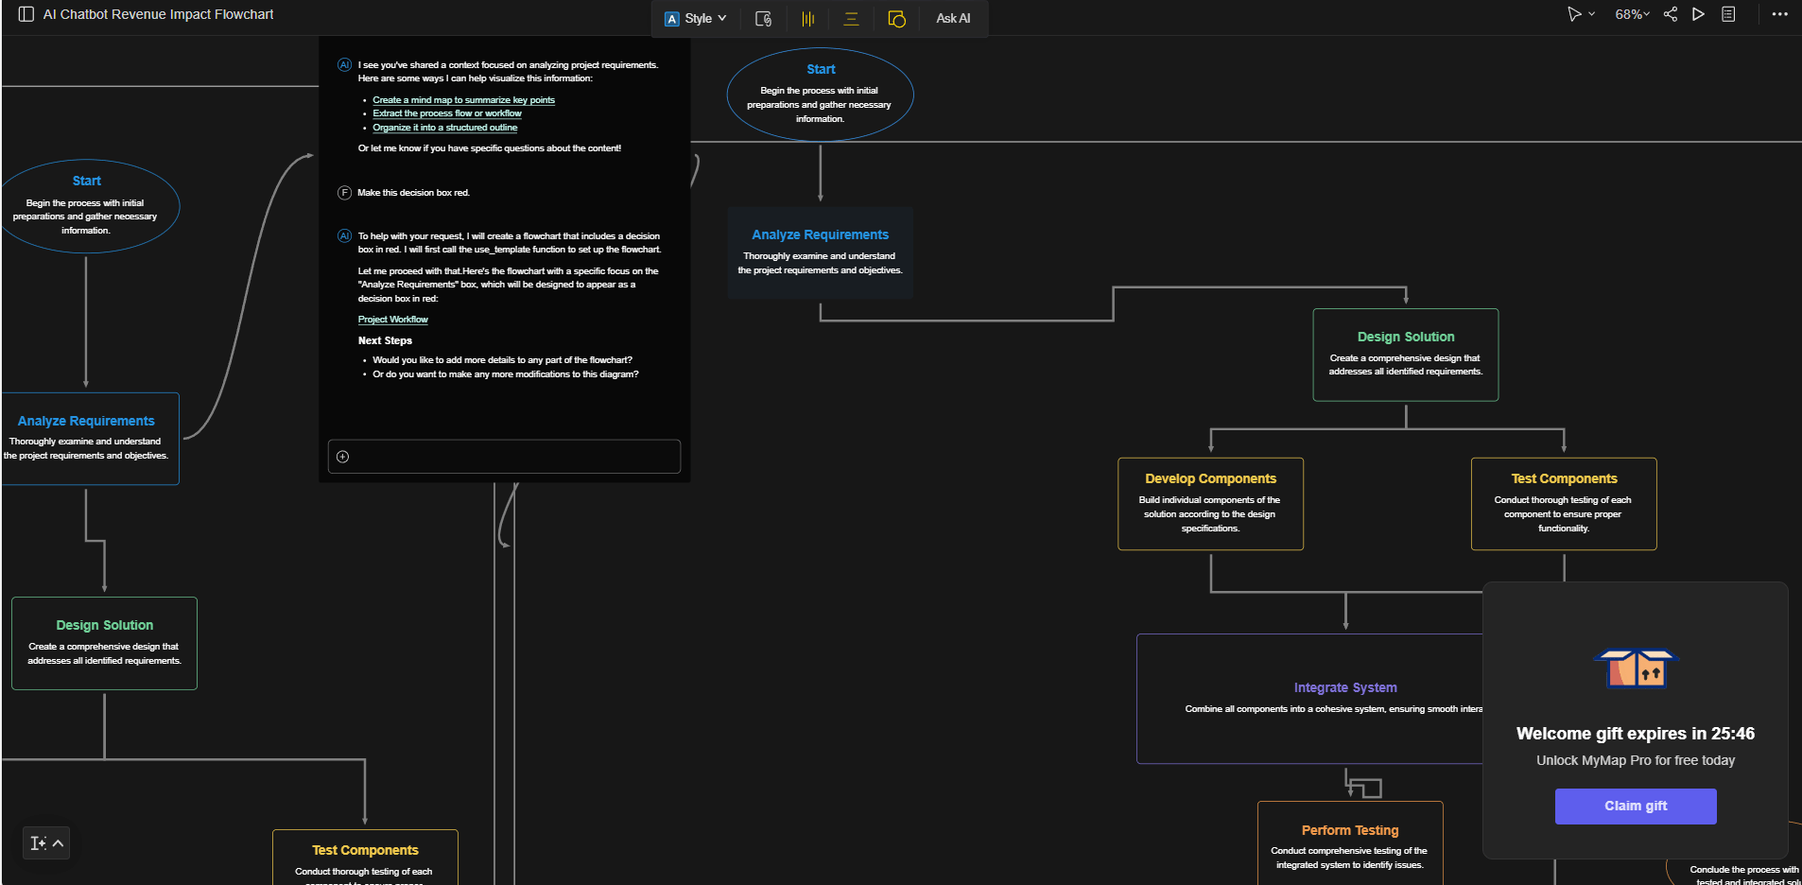Open more options via the ellipsis icon
Screen dimensions: 1802x885
tap(1778, 14)
